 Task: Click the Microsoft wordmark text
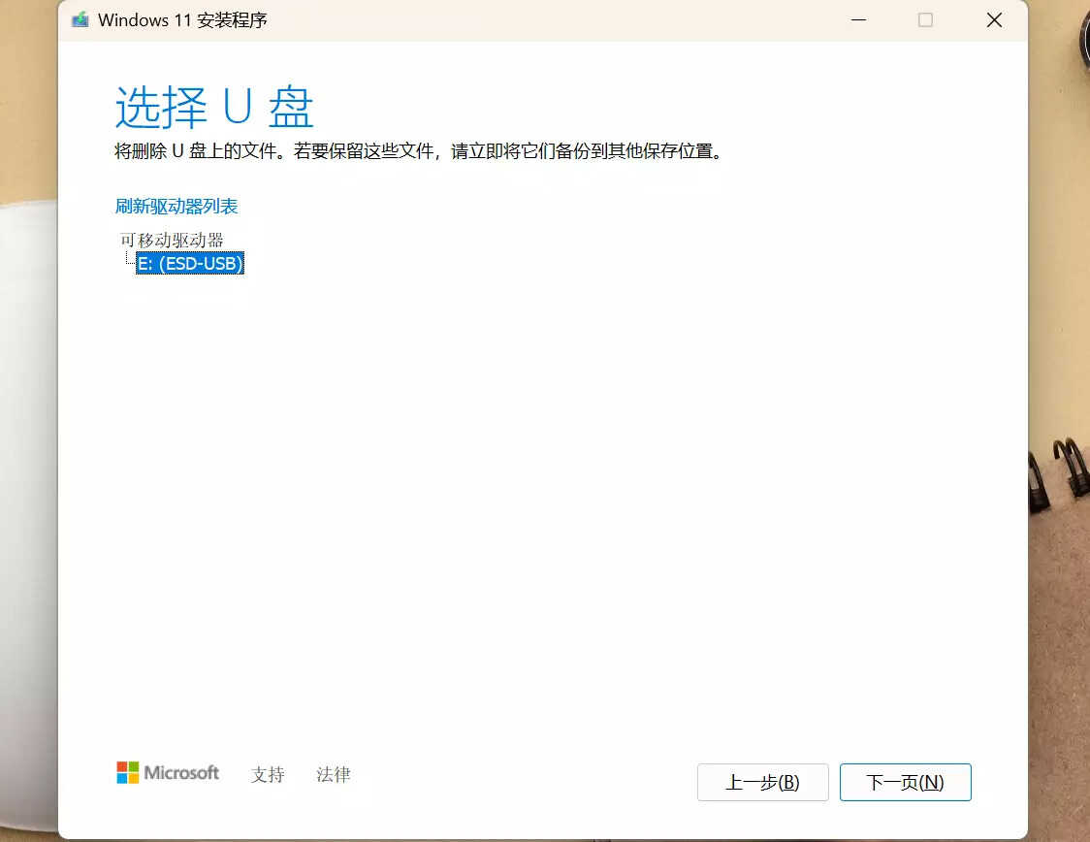[181, 772]
